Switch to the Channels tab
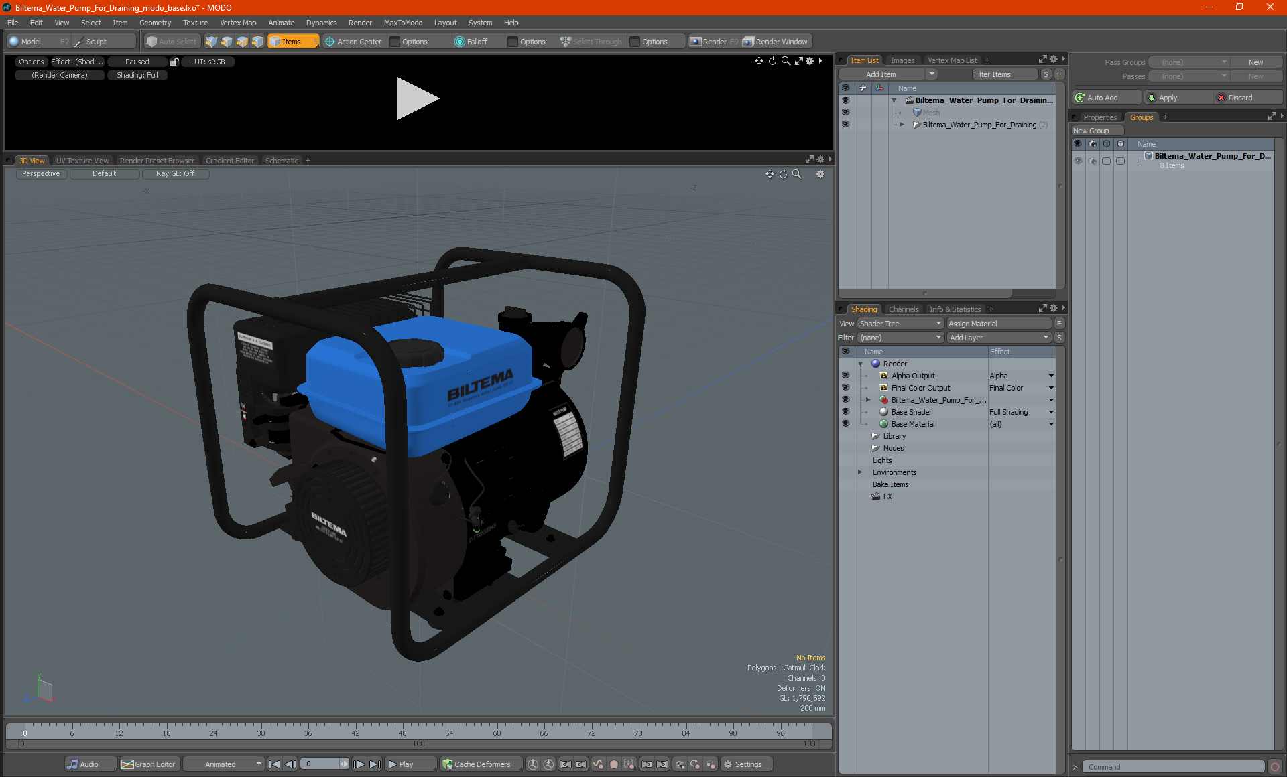 point(903,309)
